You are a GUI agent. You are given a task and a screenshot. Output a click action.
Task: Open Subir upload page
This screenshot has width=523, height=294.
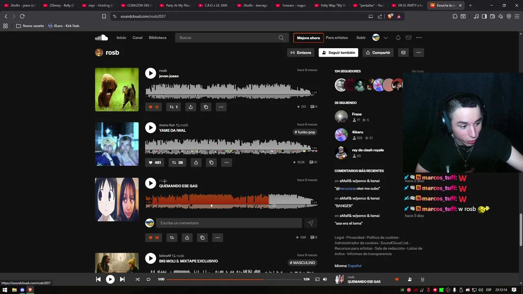coord(361,38)
